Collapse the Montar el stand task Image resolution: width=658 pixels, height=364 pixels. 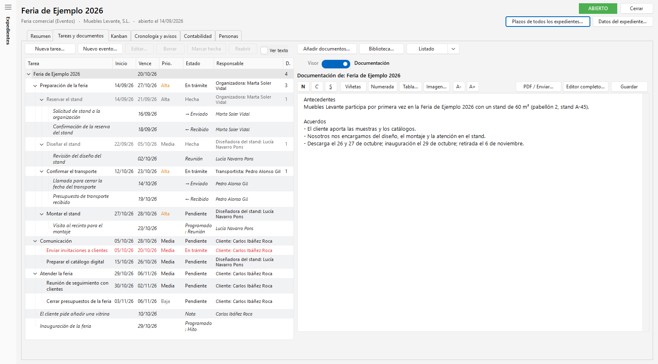click(42, 214)
